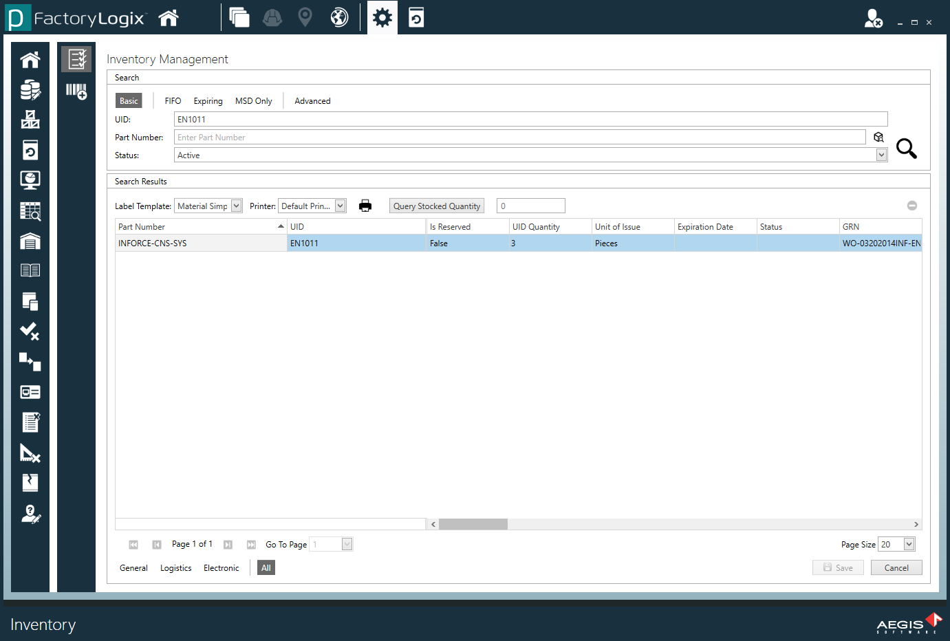Click the home icon in the left sidebar

(30, 59)
